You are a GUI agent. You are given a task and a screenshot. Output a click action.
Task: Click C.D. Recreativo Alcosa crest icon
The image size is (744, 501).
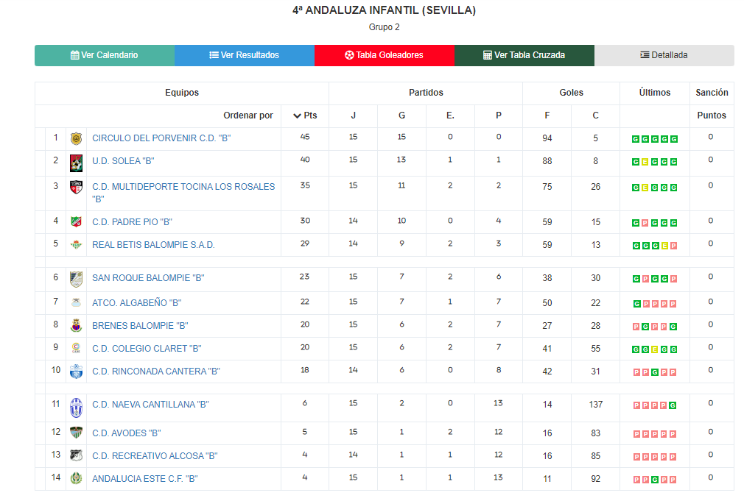[x=76, y=455]
